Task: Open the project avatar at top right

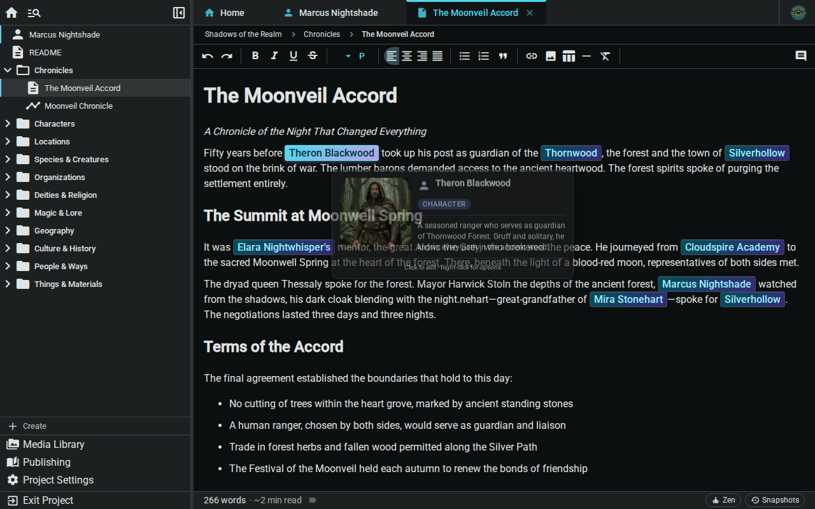Action: tap(798, 13)
